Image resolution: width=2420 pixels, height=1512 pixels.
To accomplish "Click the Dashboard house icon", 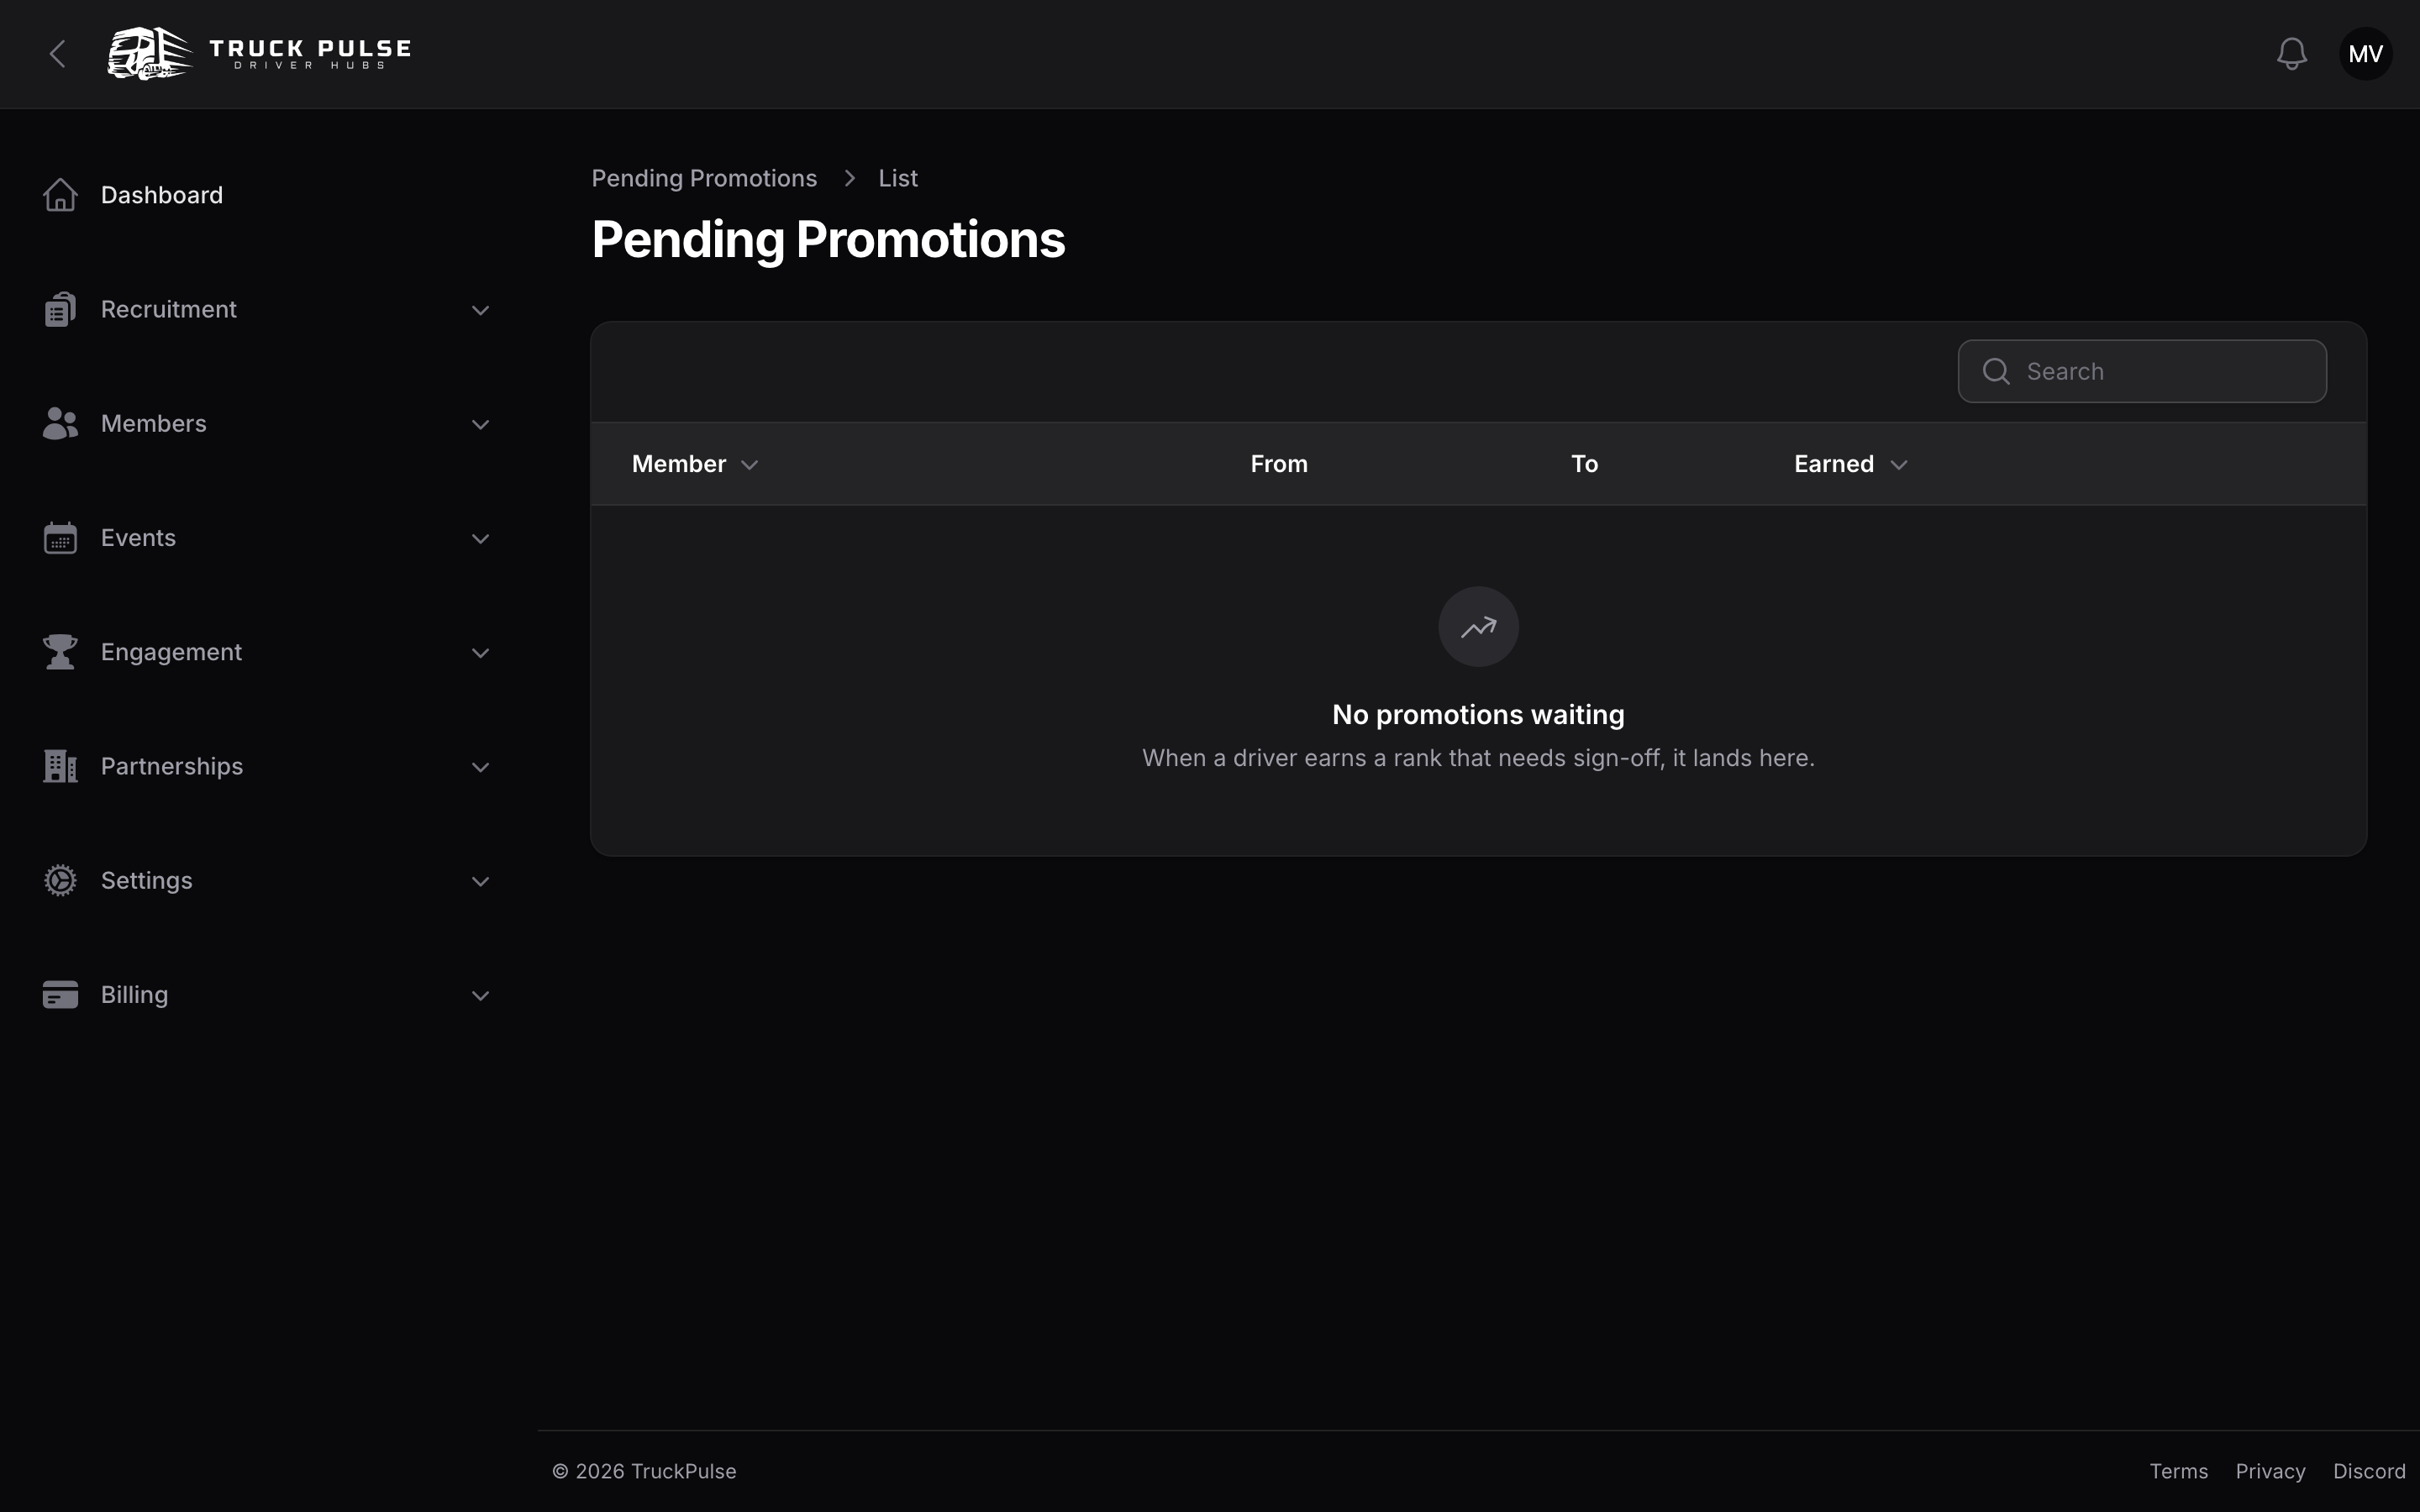I will pyautogui.click(x=60, y=195).
